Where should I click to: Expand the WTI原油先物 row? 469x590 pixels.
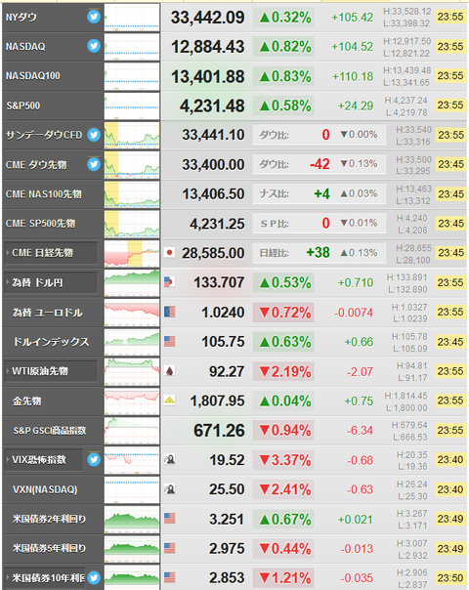point(51,371)
